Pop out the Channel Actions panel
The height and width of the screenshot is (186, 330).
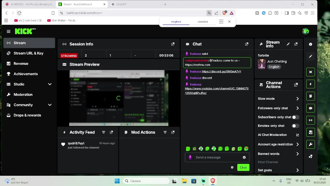(x=296, y=85)
